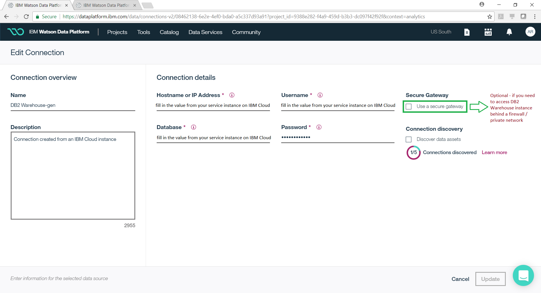Click the browser address bar URL
This screenshot has height=293, width=541.
click(244, 17)
